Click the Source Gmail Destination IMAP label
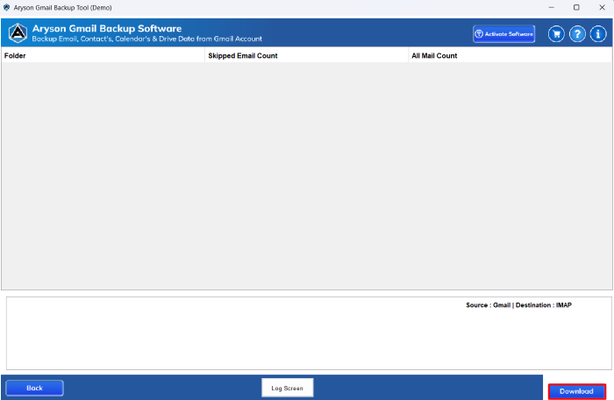Screen dimensions: 614x400 pos(518,304)
